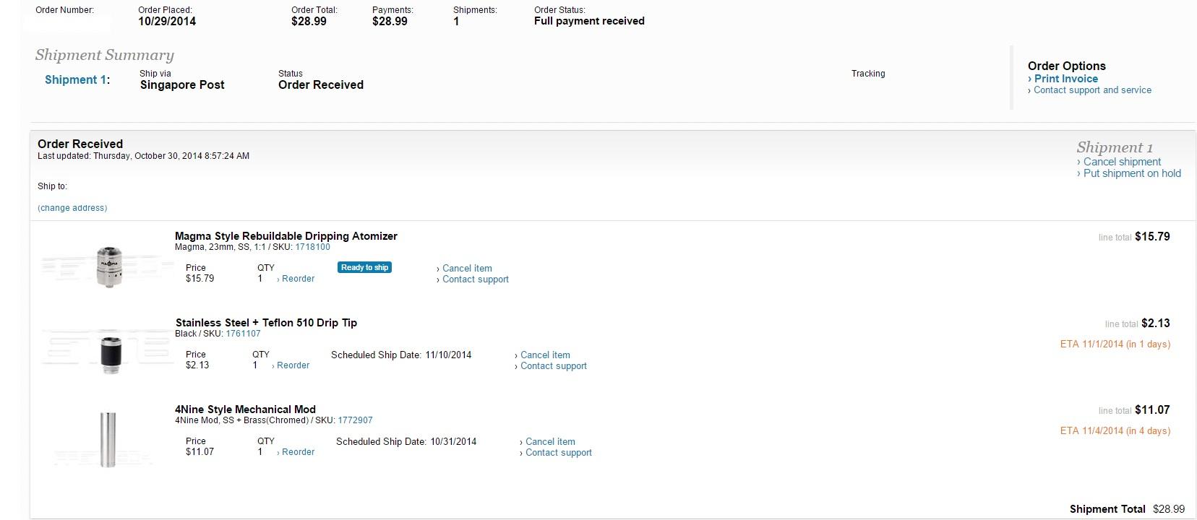Open the black drip tip thumbnail
Viewport: 1197px width, 520px height.
(x=110, y=354)
